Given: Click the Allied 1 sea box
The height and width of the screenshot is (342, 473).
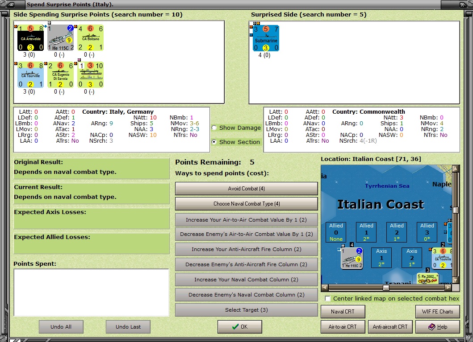Looking at the screenshot, I should [367, 232].
